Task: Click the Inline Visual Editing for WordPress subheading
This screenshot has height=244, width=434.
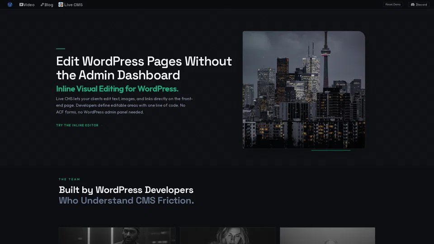Action: pyautogui.click(x=117, y=89)
